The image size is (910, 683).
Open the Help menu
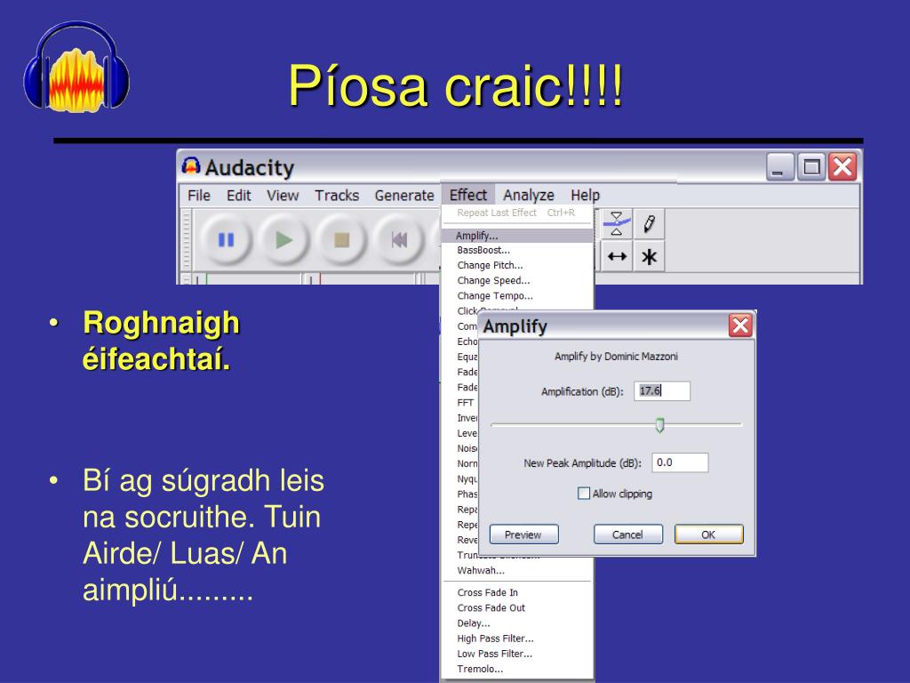(x=585, y=196)
